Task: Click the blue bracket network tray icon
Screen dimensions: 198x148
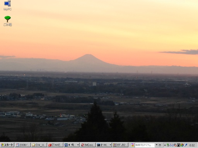Action: click(x=172, y=145)
